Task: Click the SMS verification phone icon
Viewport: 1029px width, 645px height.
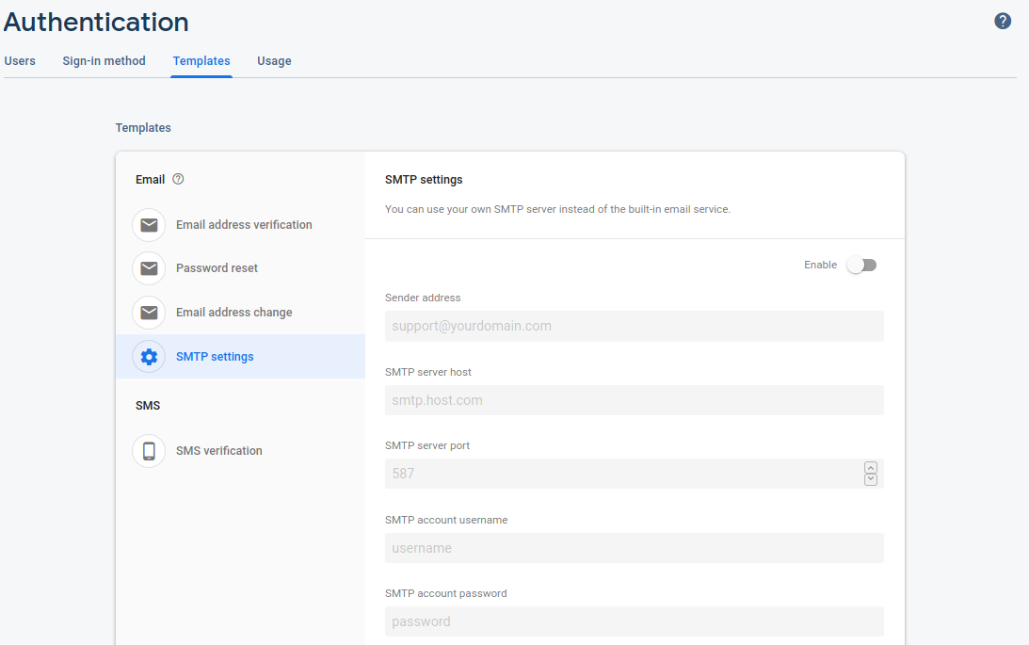Action: coord(149,451)
